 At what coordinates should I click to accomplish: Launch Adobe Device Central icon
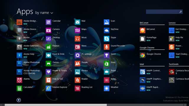(x=19, y=30)
